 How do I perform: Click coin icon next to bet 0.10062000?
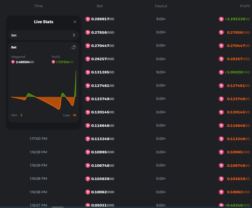pyautogui.click(x=88, y=192)
